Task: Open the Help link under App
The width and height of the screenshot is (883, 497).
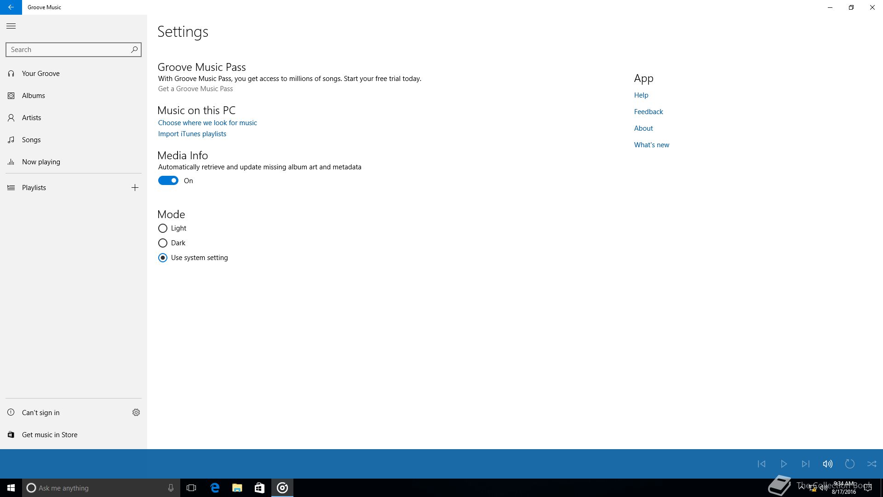Action: 641,95
